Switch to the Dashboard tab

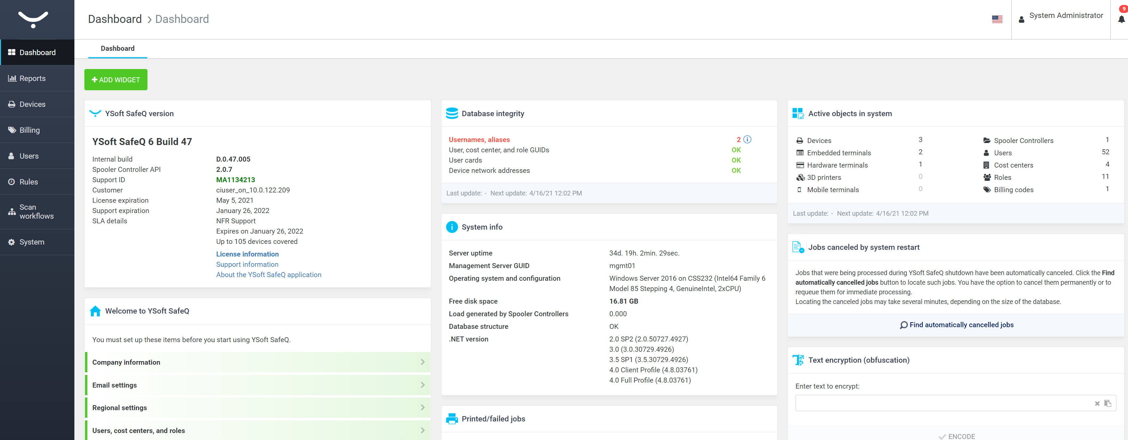point(117,48)
